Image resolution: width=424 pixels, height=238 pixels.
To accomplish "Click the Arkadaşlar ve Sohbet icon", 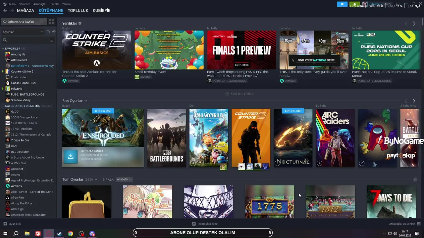I will pos(419,224).
